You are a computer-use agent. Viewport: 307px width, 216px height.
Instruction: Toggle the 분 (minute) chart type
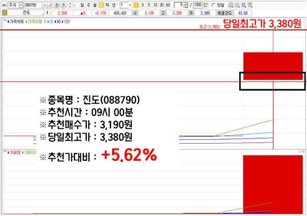pos(101,5)
